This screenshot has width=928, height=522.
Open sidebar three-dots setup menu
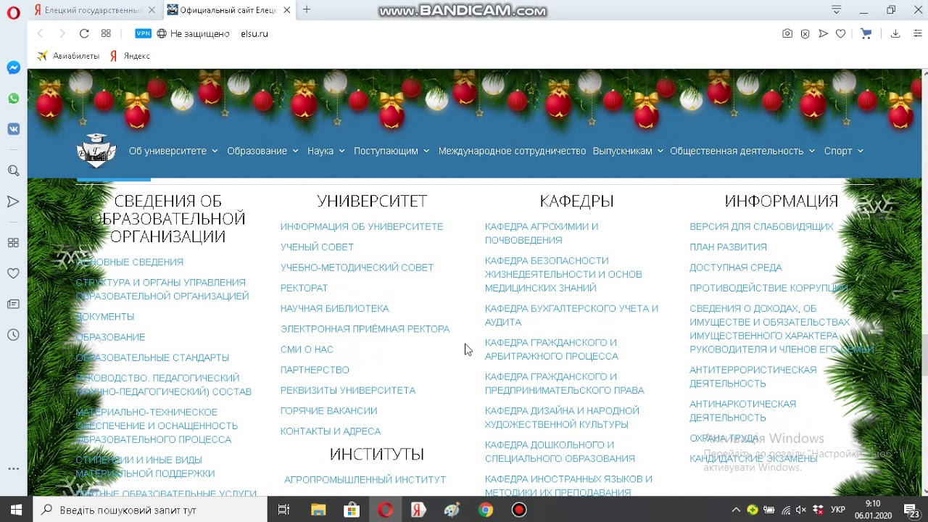tap(13, 469)
